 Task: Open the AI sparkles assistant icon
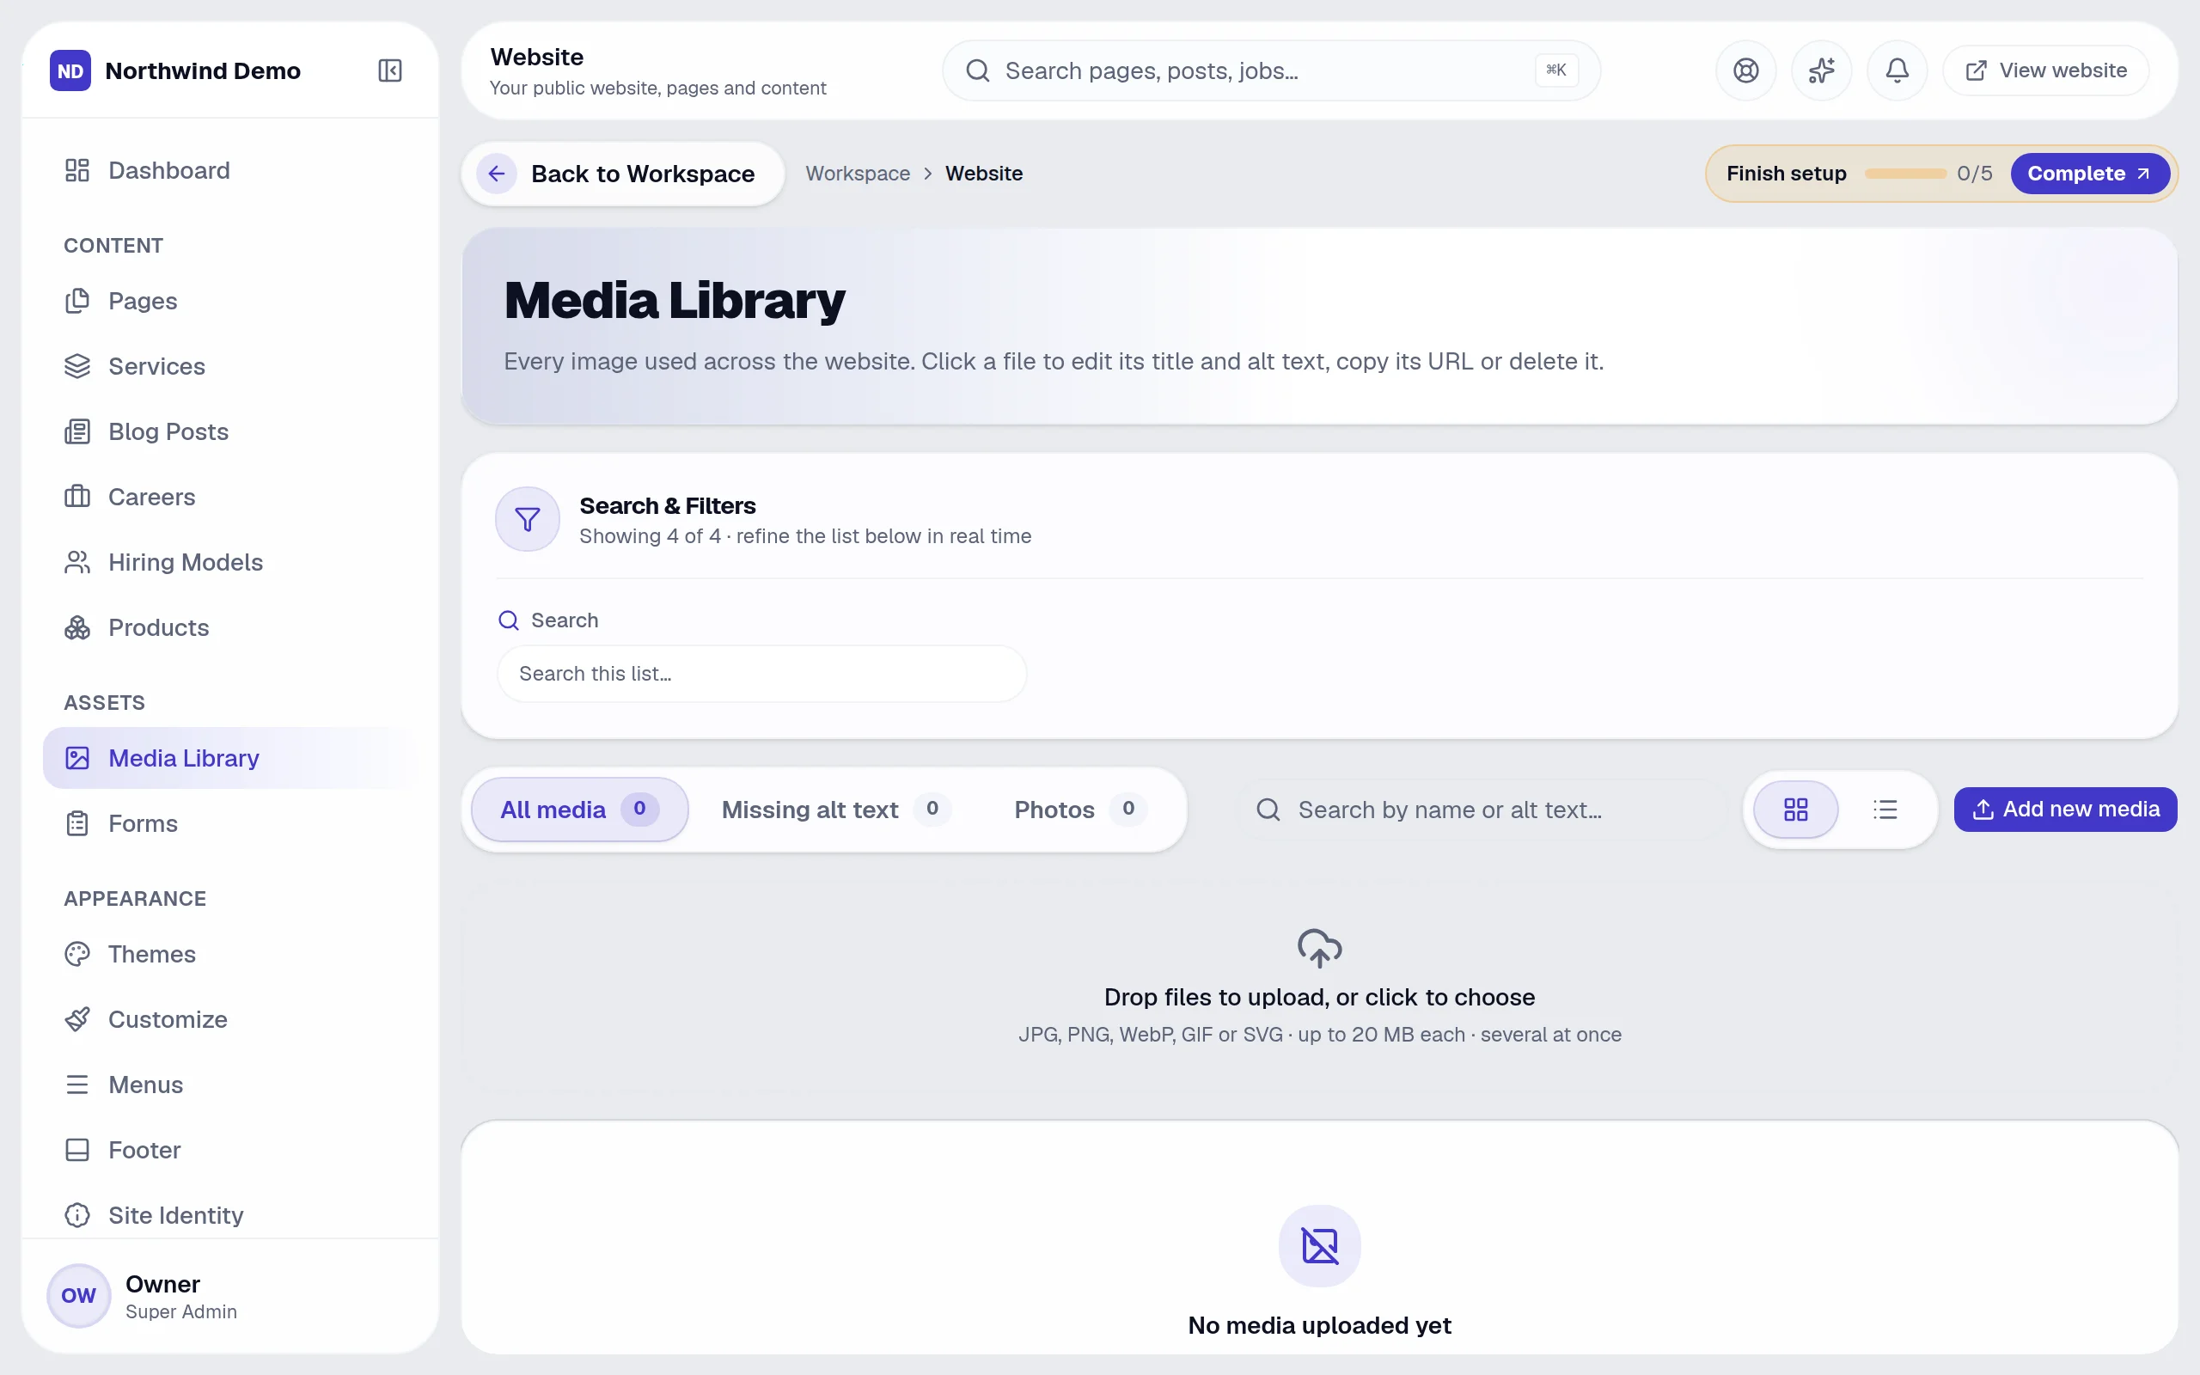[1821, 70]
